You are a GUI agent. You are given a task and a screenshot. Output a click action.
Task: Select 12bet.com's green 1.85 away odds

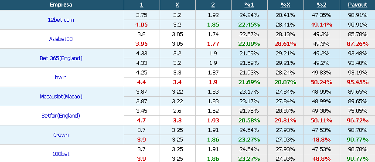click(213, 25)
